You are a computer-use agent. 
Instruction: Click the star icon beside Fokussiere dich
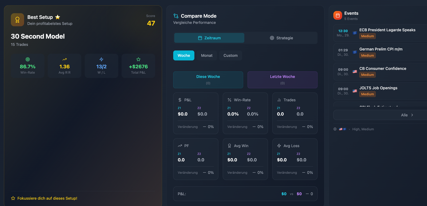[x=13, y=198]
